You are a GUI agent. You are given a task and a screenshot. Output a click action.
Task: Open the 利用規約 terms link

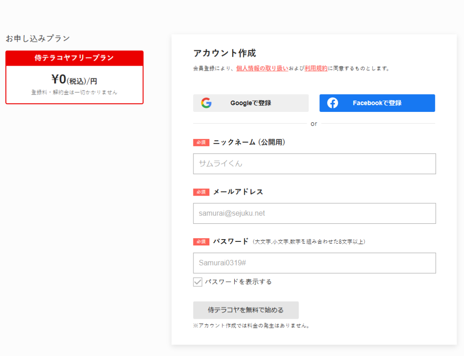tap(316, 68)
